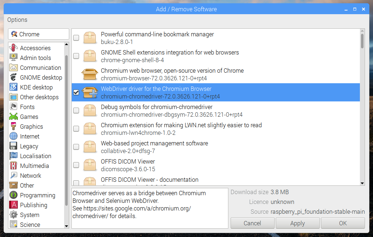
Task: Select the Games category icon
Action: (x=13, y=117)
